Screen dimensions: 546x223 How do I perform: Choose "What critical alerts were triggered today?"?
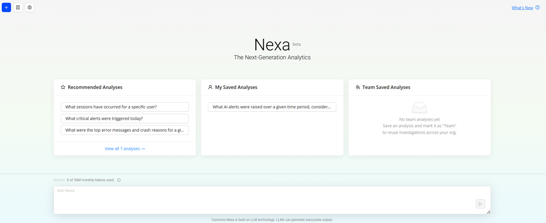pos(125,118)
